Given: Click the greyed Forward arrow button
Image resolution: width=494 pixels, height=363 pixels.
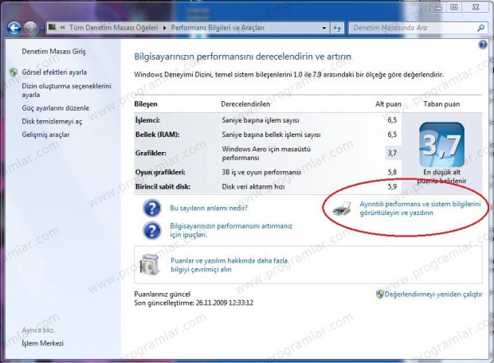Looking at the screenshot, I should click(x=30, y=28).
